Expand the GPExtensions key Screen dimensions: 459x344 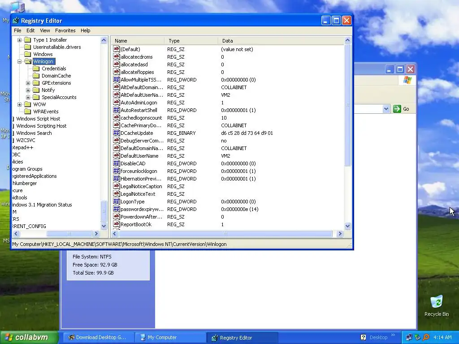[x=28, y=83]
